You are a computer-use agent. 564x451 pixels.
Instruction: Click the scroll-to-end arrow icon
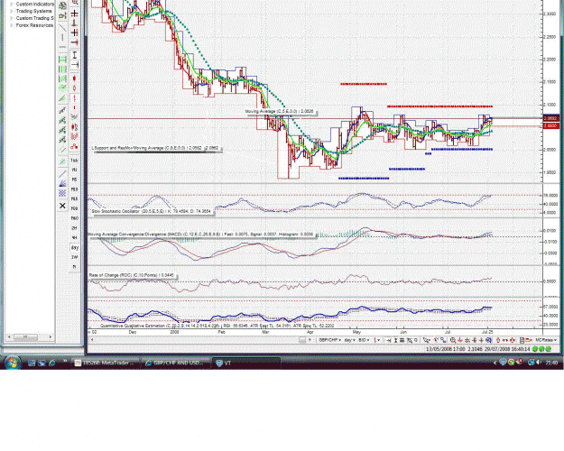click(x=388, y=340)
